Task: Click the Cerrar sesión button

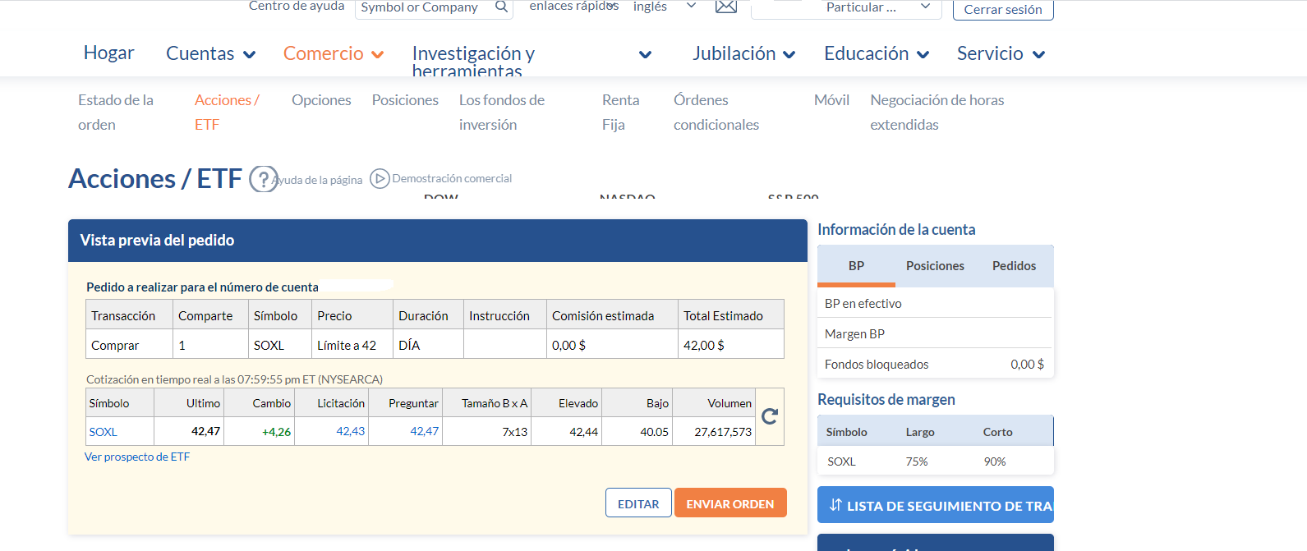Action: tap(1003, 10)
